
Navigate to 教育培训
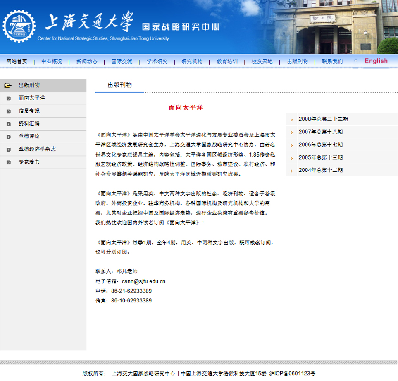coord(227,62)
